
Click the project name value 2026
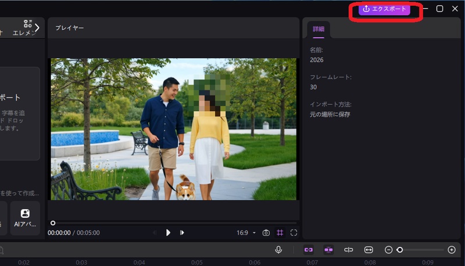point(317,60)
